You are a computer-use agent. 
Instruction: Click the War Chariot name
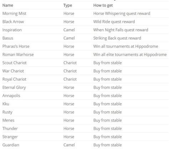[13, 71]
